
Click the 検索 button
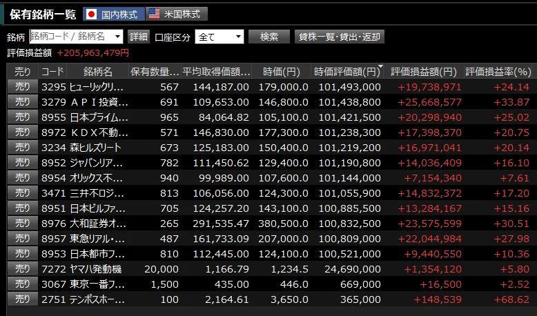(269, 37)
